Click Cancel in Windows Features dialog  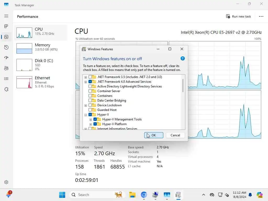click(x=175, y=135)
